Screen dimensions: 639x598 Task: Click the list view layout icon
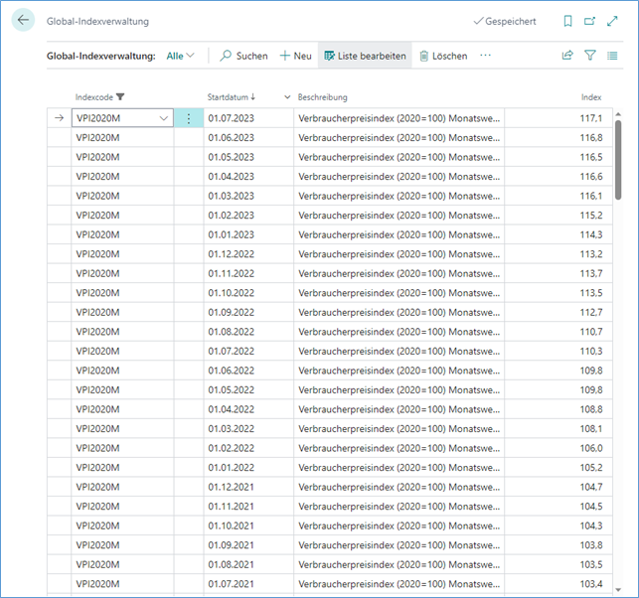(x=613, y=56)
